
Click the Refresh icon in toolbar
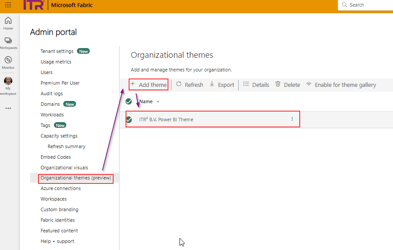point(179,84)
